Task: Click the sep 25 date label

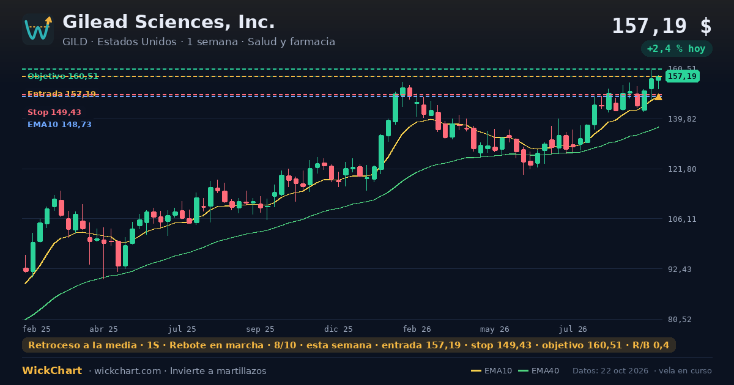Action: (261, 329)
